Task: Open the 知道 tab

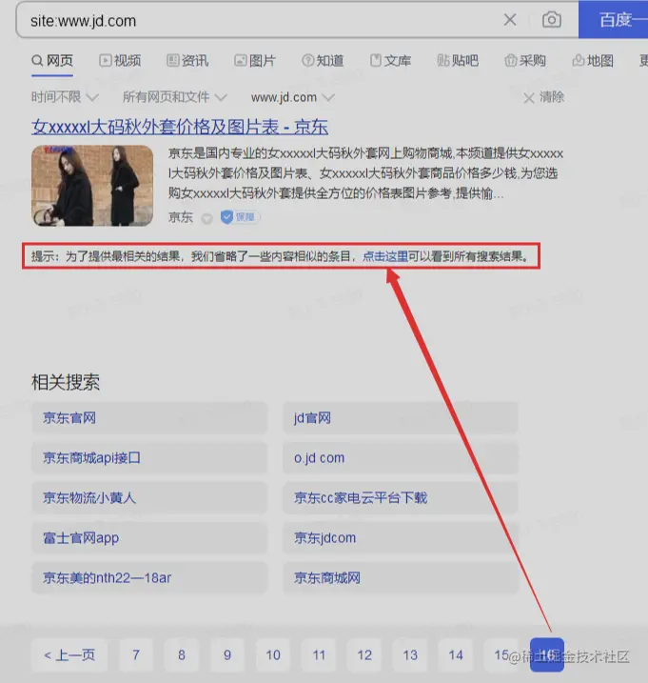Action: (323, 61)
